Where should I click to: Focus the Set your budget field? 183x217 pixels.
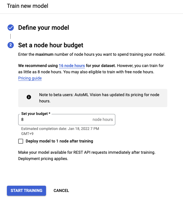click(x=67, y=120)
